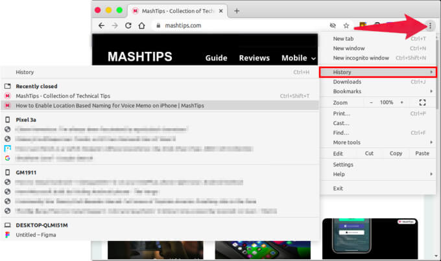Open Chrome three-dot menu button
Viewport: 441px width, 261px height.
(430, 26)
